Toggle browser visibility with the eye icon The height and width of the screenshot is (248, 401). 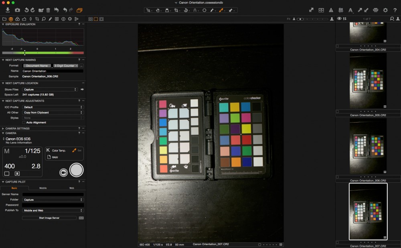[339, 19]
